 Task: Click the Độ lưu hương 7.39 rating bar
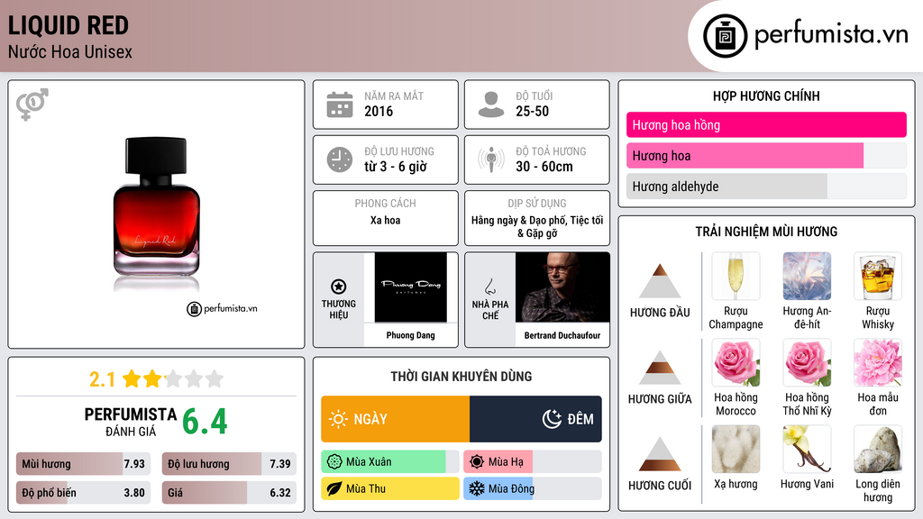click(x=229, y=464)
